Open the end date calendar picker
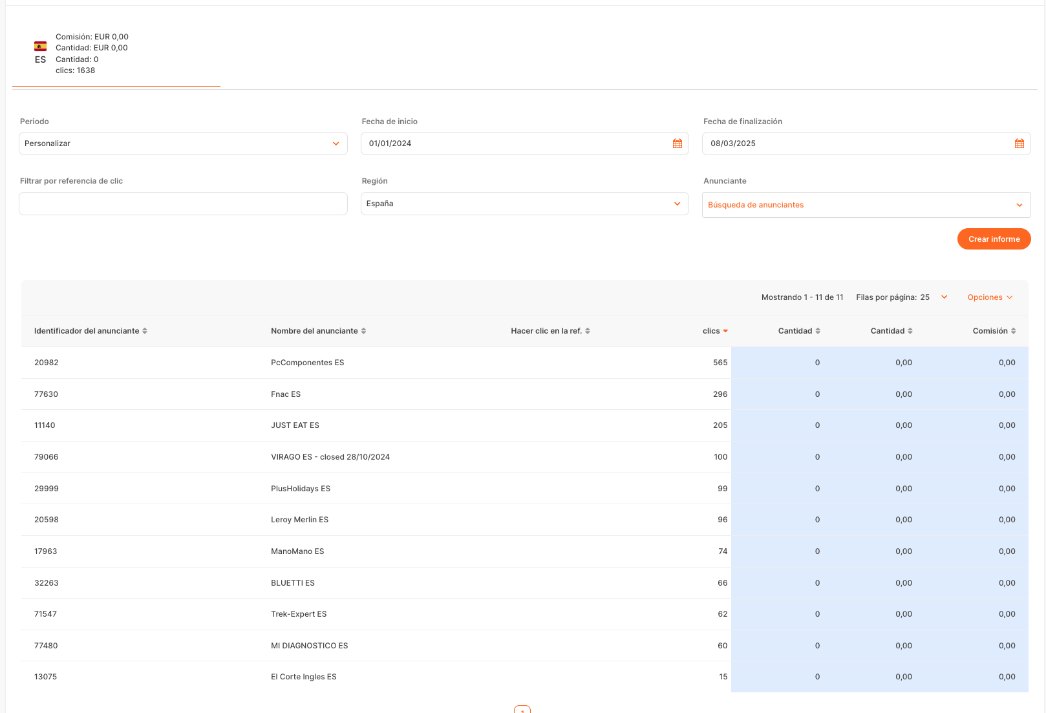Screen dimensions: 1046x713 tap(1019, 144)
